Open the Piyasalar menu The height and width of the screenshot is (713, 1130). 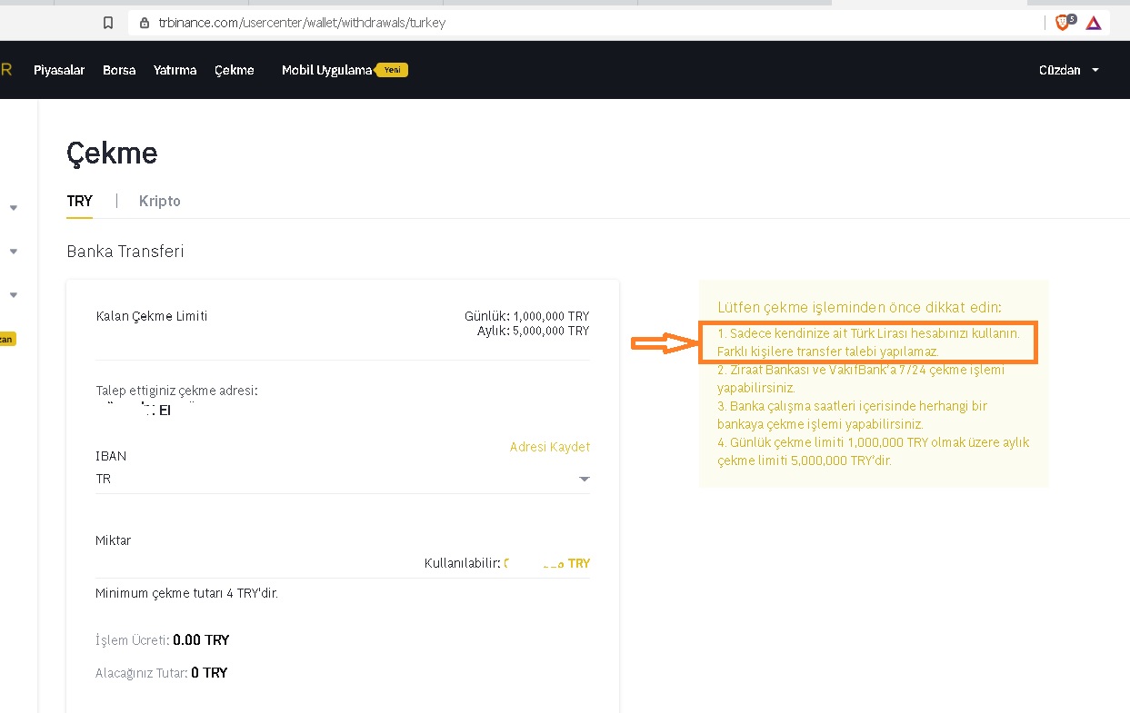[59, 70]
